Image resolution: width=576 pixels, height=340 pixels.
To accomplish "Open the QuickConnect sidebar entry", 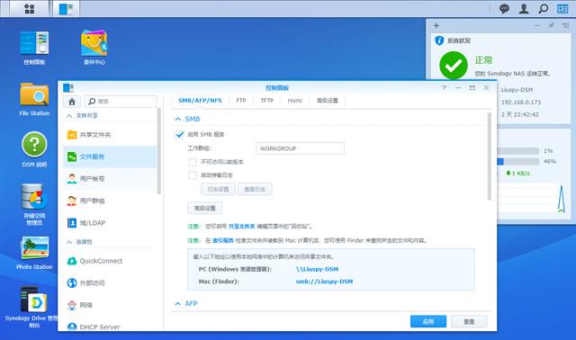I will click(110, 261).
